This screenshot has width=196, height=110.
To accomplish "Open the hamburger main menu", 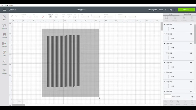I will (x=4, y=10).
